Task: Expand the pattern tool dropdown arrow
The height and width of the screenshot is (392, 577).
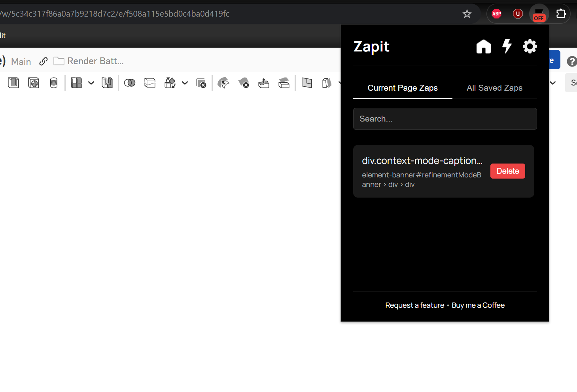Action: (x=91, y=83)
